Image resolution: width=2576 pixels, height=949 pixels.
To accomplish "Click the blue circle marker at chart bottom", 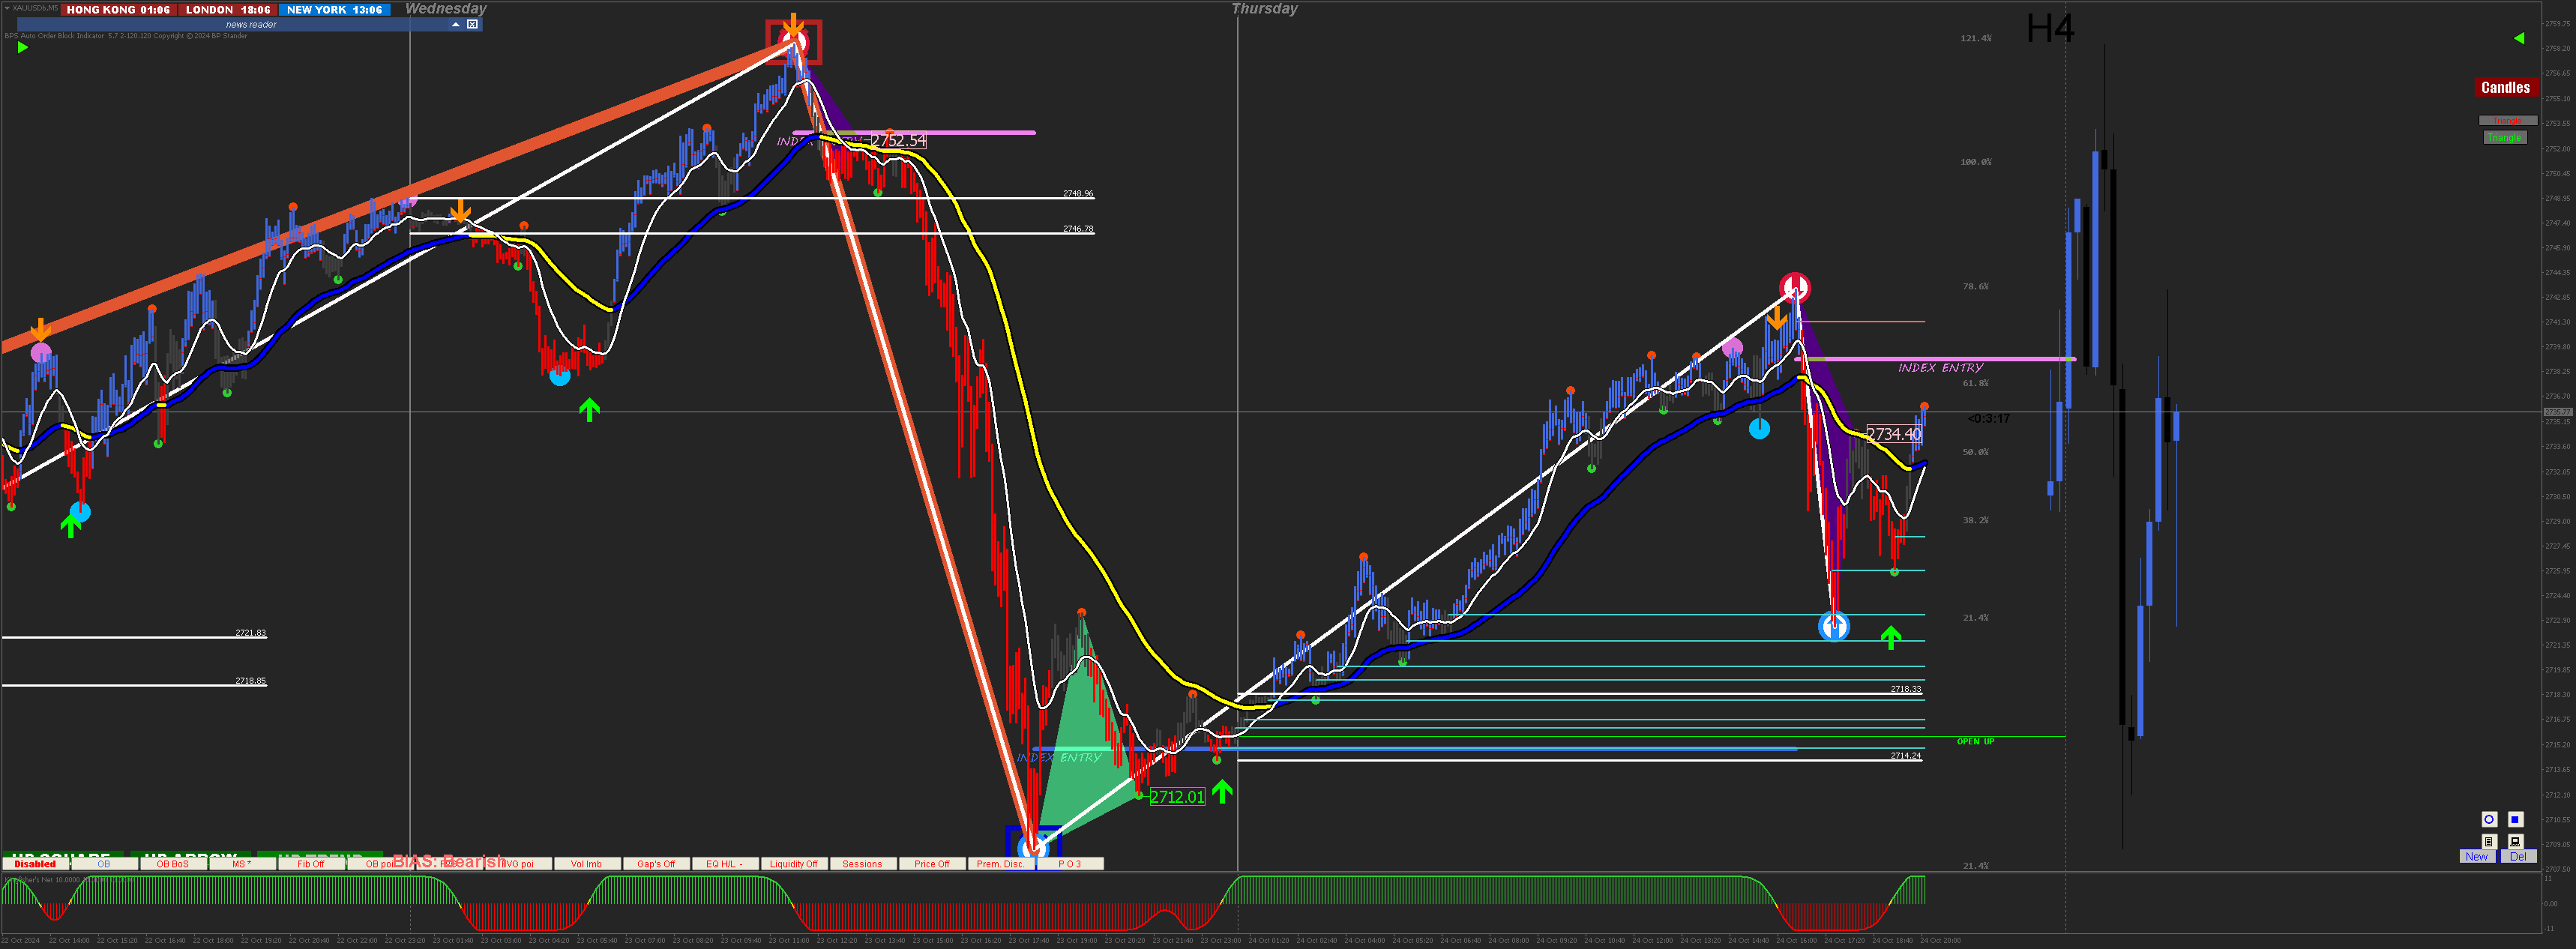I will click(1034, 846).
